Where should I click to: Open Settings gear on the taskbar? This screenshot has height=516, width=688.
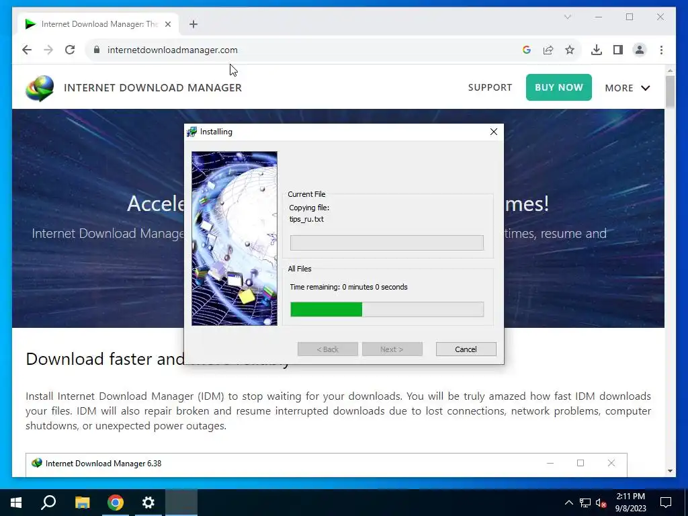coord(148,503)
